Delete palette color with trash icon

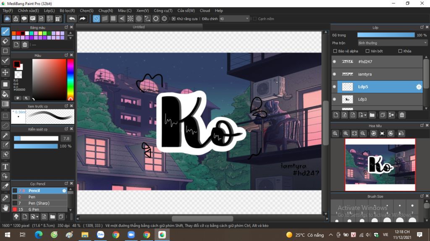25,44
